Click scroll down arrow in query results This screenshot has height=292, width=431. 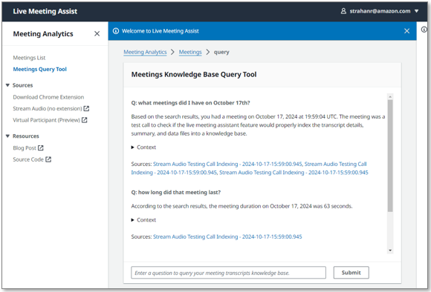pyautogui.click(x=390, y=250)
